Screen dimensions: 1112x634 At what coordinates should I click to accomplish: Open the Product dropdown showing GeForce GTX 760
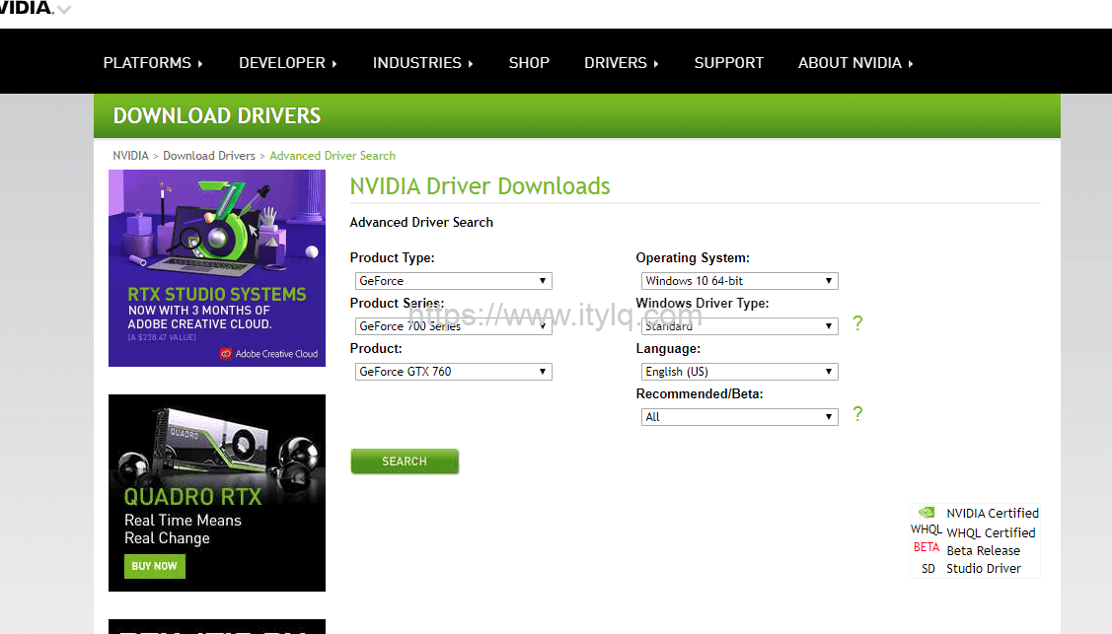[453, 372]
